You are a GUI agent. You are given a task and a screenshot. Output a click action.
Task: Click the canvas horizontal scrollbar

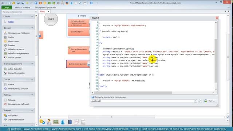[111, 117]
